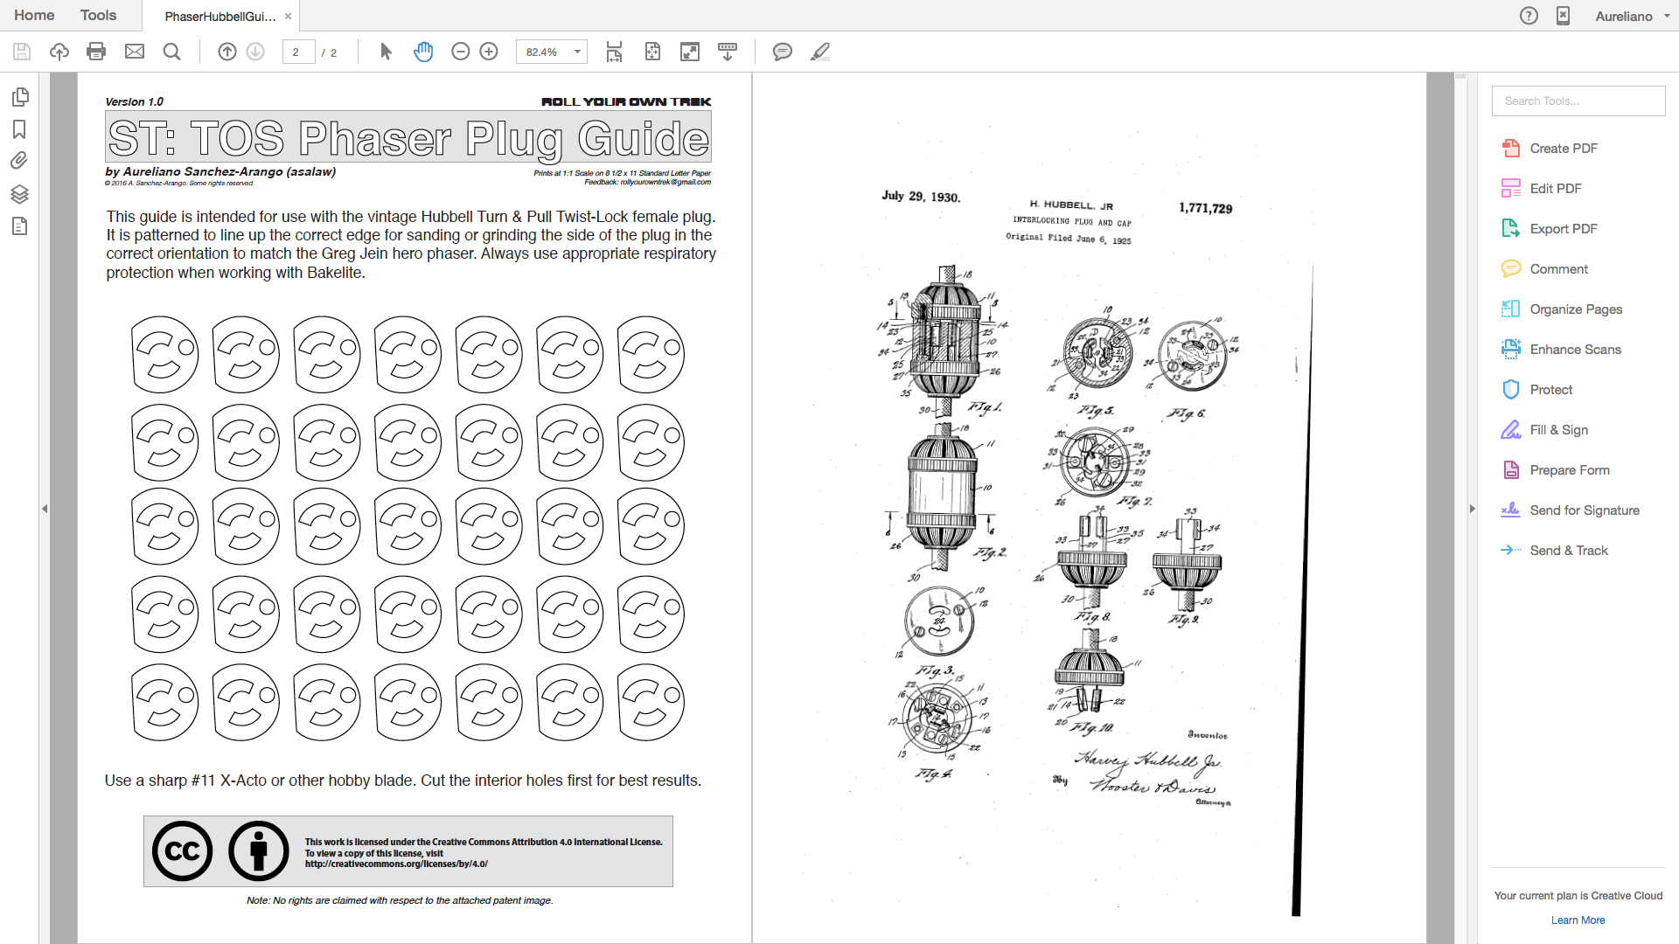1679x944 pixels.
Task: Close the PhaserHubbellGui tab
Action: pyautogui.click(x=288, y=16)
